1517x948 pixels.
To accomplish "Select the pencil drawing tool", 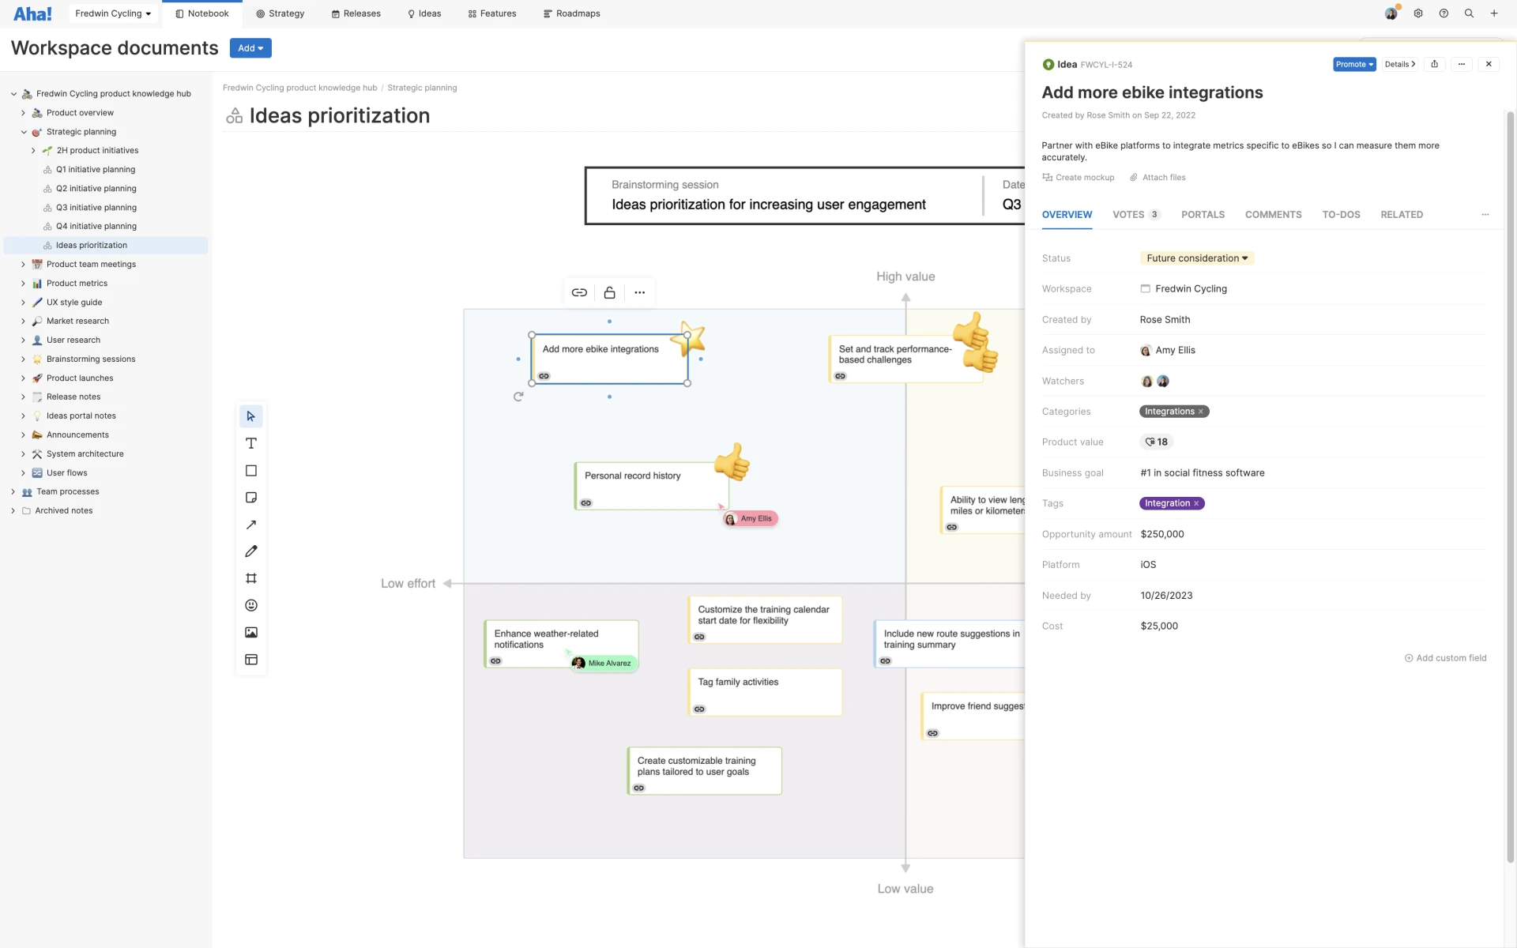I will coord(251,551).
